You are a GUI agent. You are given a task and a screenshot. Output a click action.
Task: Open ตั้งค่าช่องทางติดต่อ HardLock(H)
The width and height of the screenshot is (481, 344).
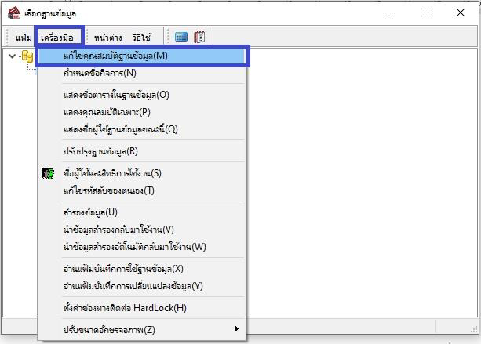pos(125,308)
